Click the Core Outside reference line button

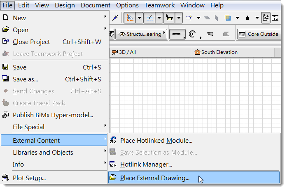(259, 34)
